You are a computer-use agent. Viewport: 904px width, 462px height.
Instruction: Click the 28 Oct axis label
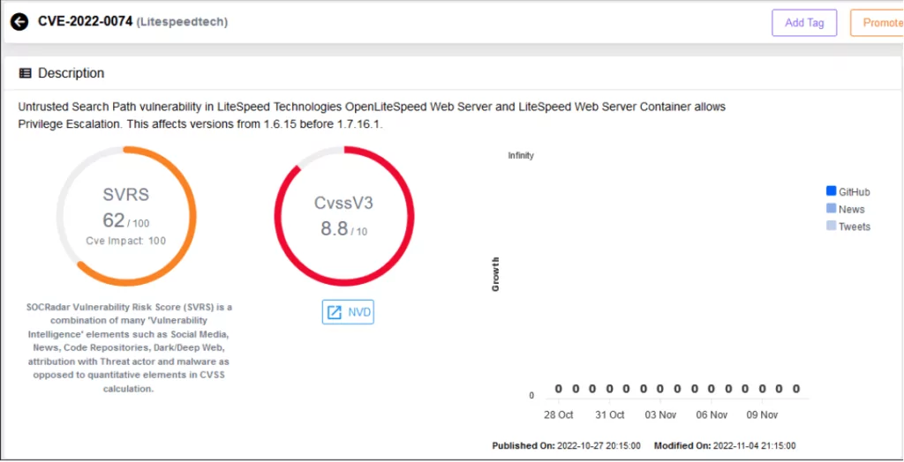tap(558, 415)
